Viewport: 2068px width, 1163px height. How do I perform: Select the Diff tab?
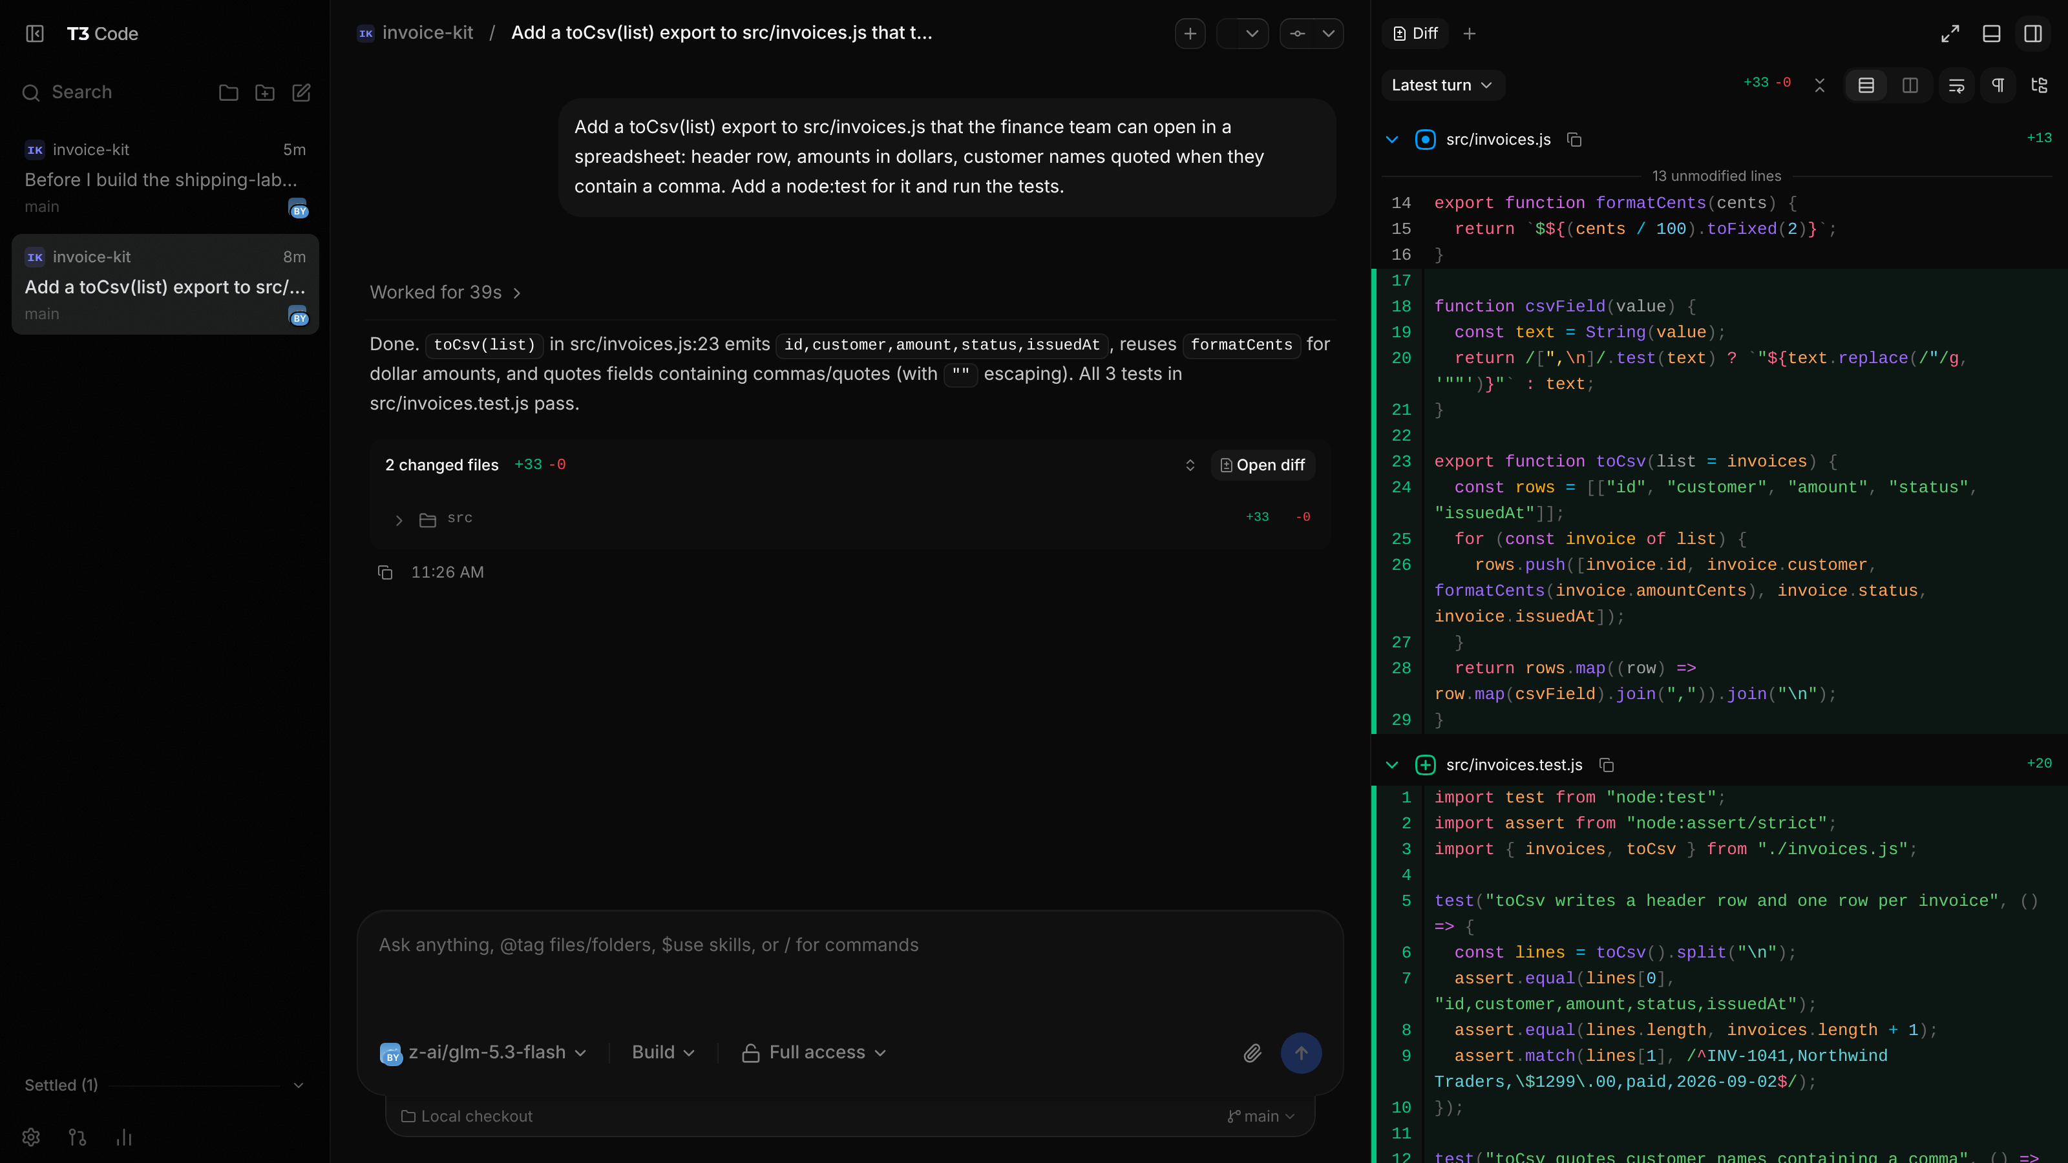[1415, 34]
